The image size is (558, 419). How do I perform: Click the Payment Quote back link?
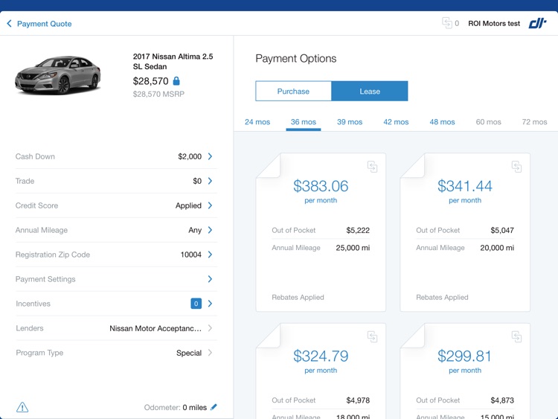tap(44, 24)
